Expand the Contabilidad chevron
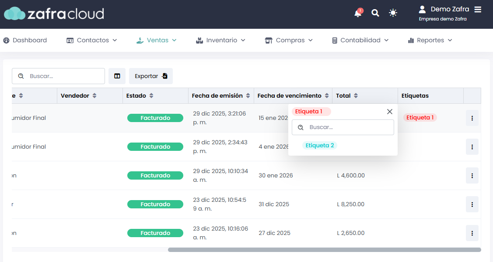Viewport: 493px width, 262px height. pyautogui.click(x=386, y=40)
